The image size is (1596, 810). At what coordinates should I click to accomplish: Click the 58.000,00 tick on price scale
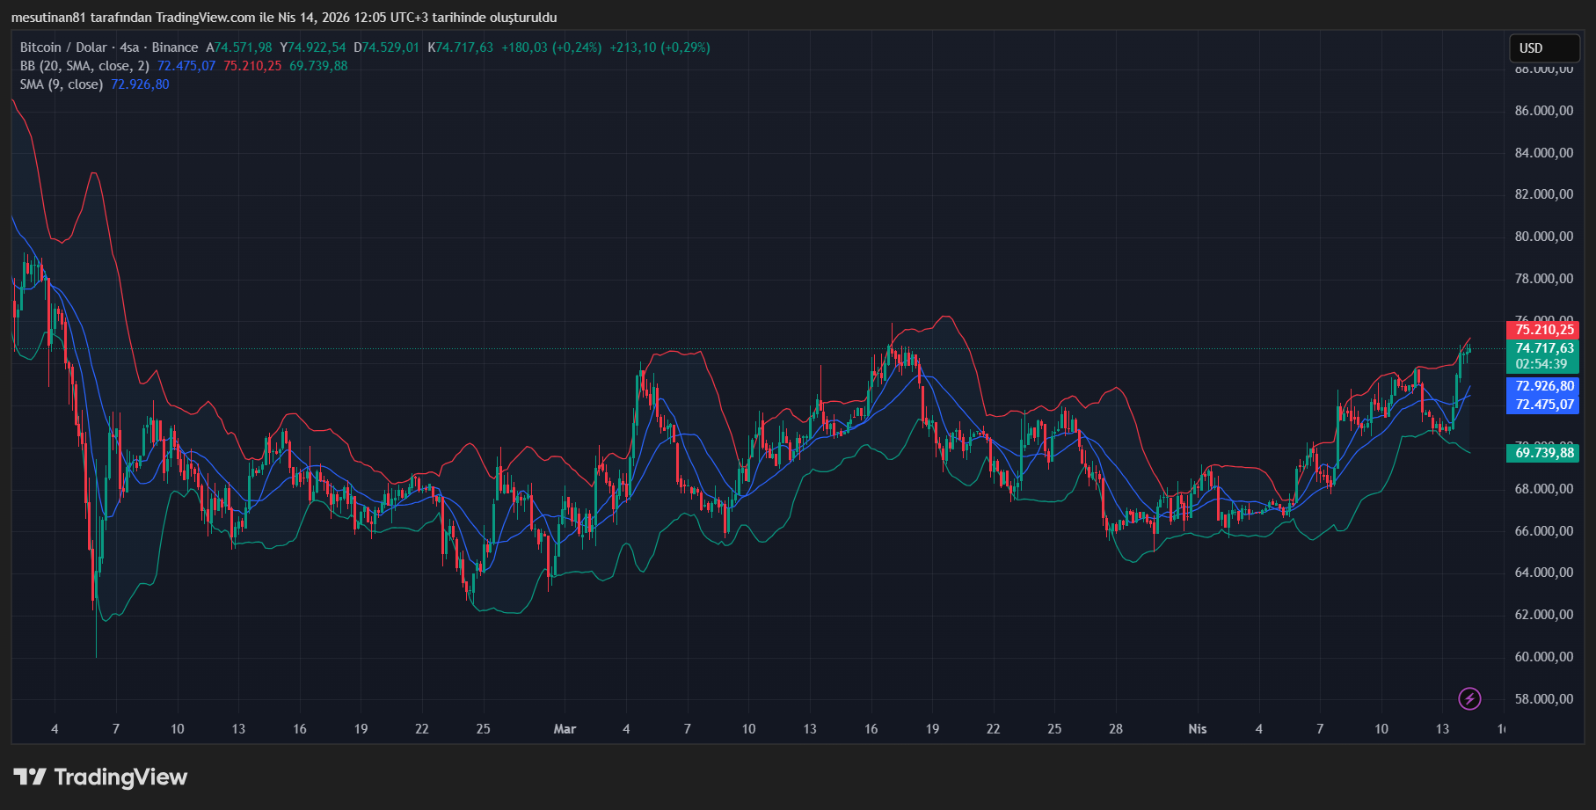pyautogui.click(x=1543, y=699)
